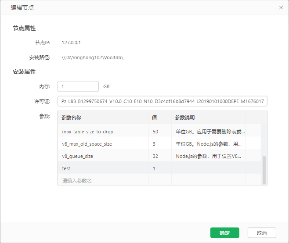Click the description of v8_queue_size
Screen dimensions: 289x243
(x=209, y=156)
